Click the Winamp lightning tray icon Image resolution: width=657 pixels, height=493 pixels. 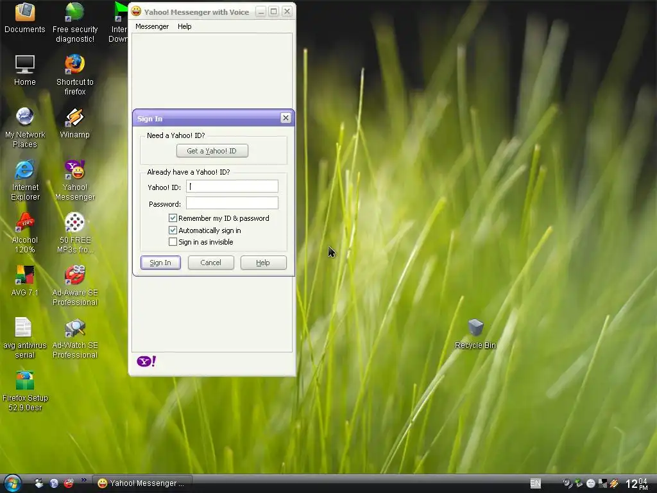[x=614, y=483]
